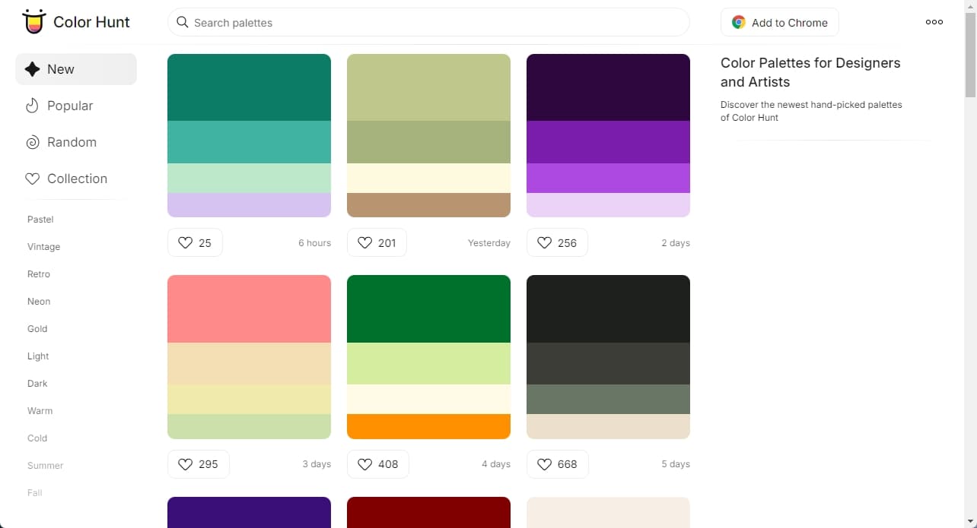
Task: Click the flame icon beside Popular
Action: [32, 106]
